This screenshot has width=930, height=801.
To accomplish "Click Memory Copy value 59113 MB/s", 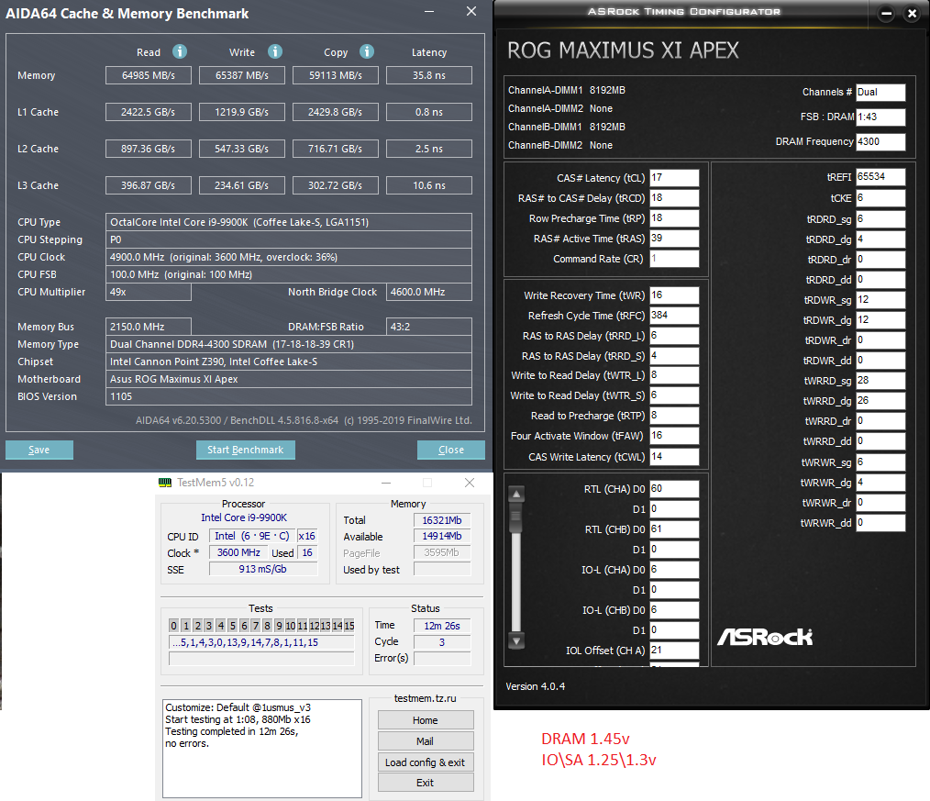I will coord(335,75).
